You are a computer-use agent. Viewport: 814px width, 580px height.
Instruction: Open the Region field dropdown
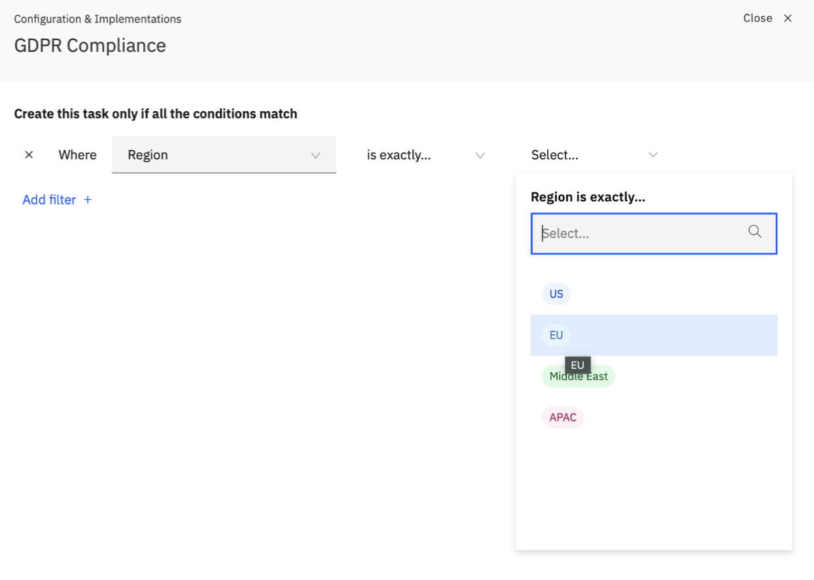click(x=224, y=155)
